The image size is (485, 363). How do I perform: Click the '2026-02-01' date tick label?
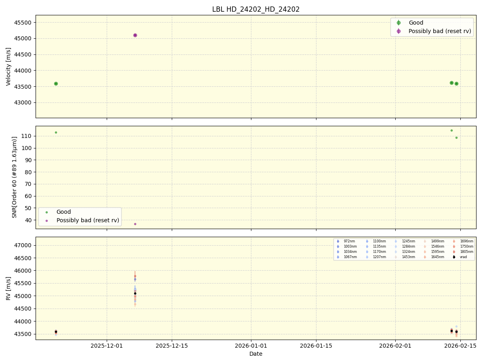click(395, 346)
